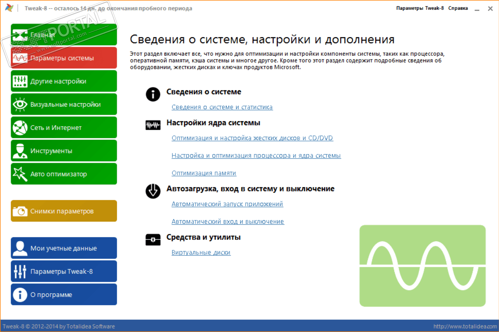Click the magic wand icon on Авто оптимизатор
The image size is (499, 332).
click(20, 174)
